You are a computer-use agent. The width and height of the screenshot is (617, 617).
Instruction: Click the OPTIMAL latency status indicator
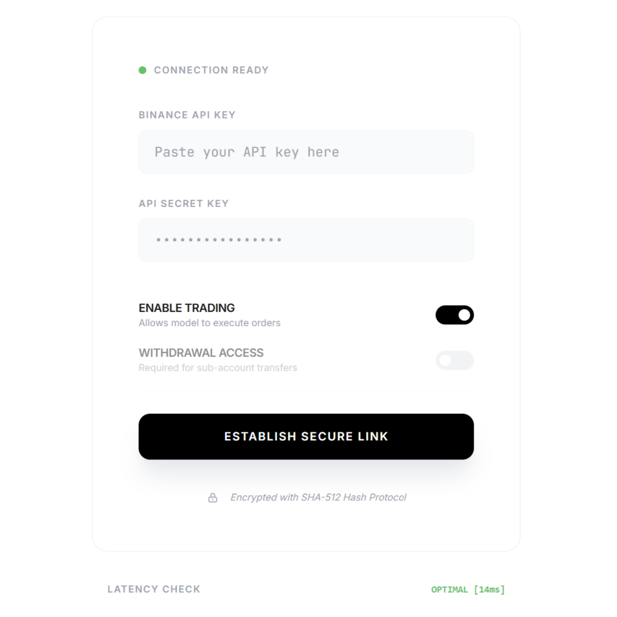450,589
